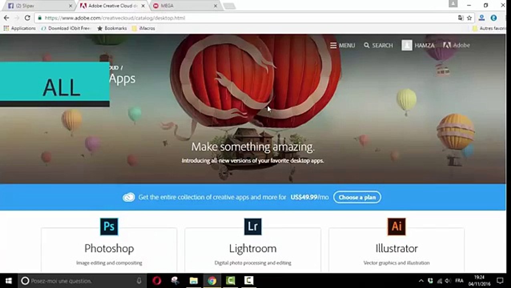Open the volume control in tray
This screenshot has height=288, width=511.
coord(448,281)
